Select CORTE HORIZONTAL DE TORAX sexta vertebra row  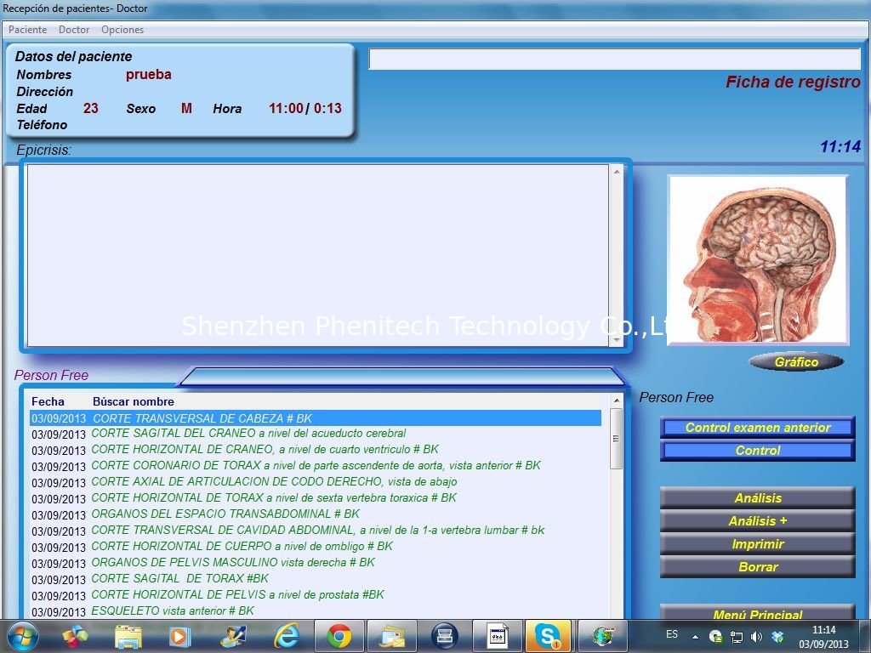click(x=315, y=498)
